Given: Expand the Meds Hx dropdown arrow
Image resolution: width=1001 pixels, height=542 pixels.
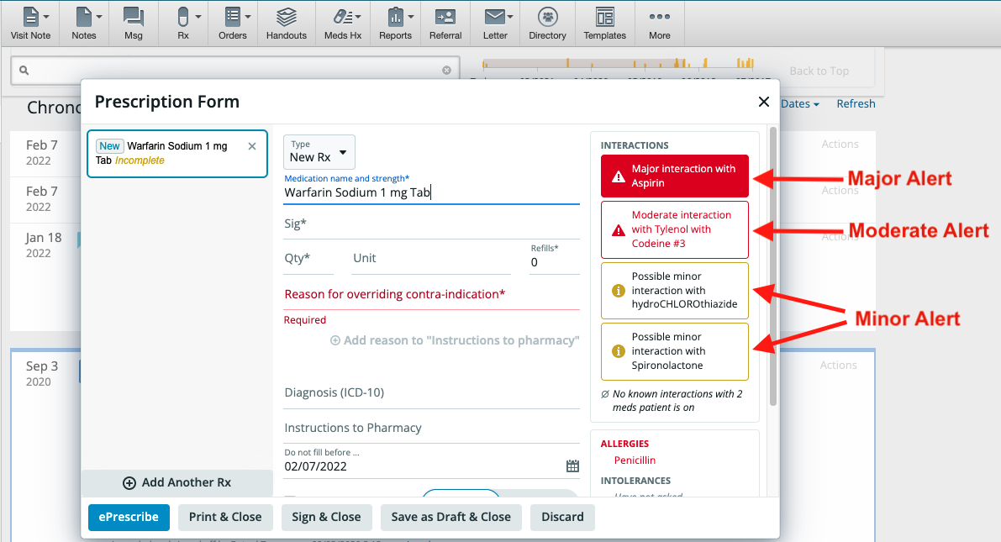Looking at the screenshot, I should (x=357, y=18).
